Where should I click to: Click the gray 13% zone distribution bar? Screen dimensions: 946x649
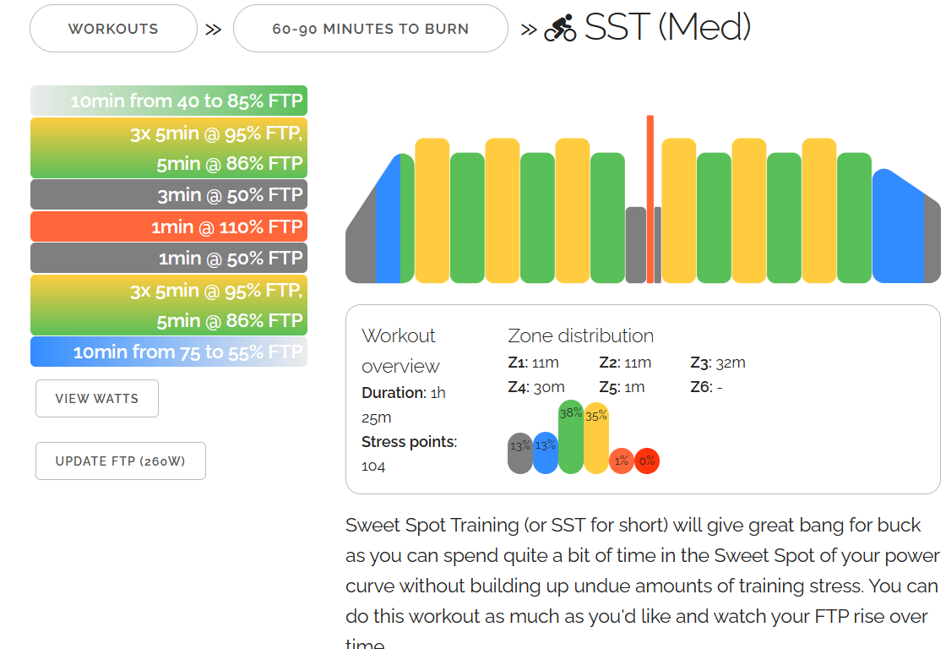click(x=520, y=454)
